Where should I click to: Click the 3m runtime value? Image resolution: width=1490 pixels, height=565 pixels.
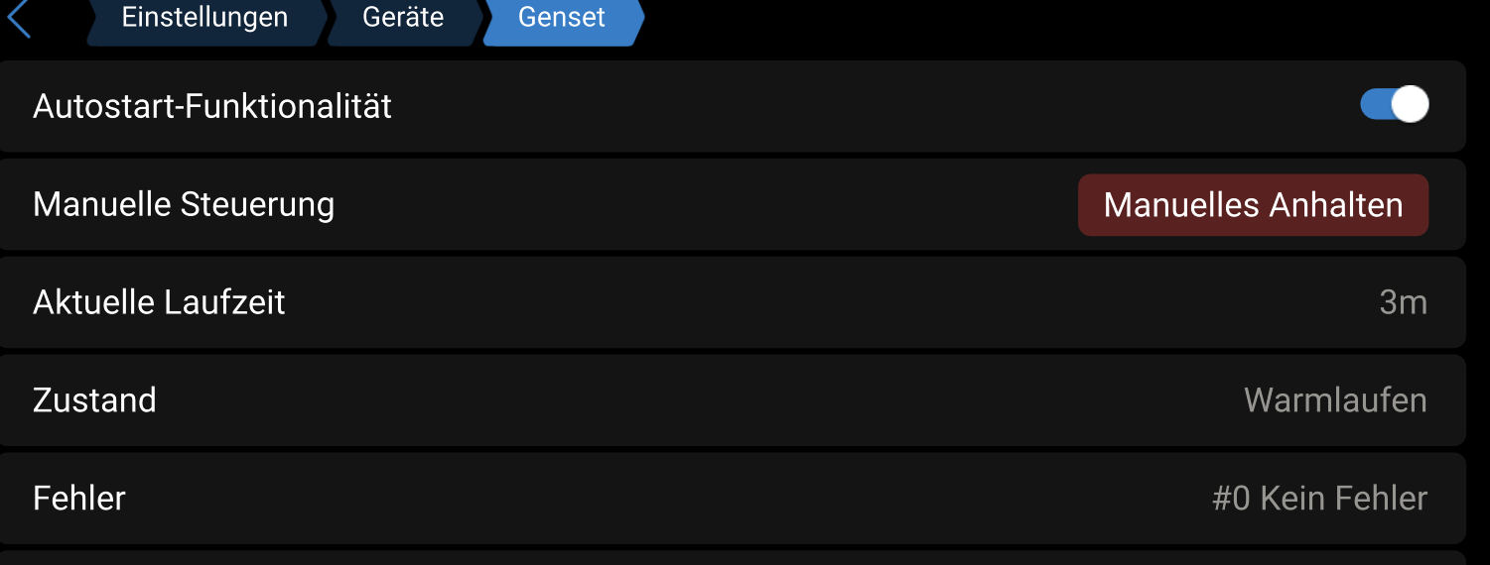coord(1403,302)
